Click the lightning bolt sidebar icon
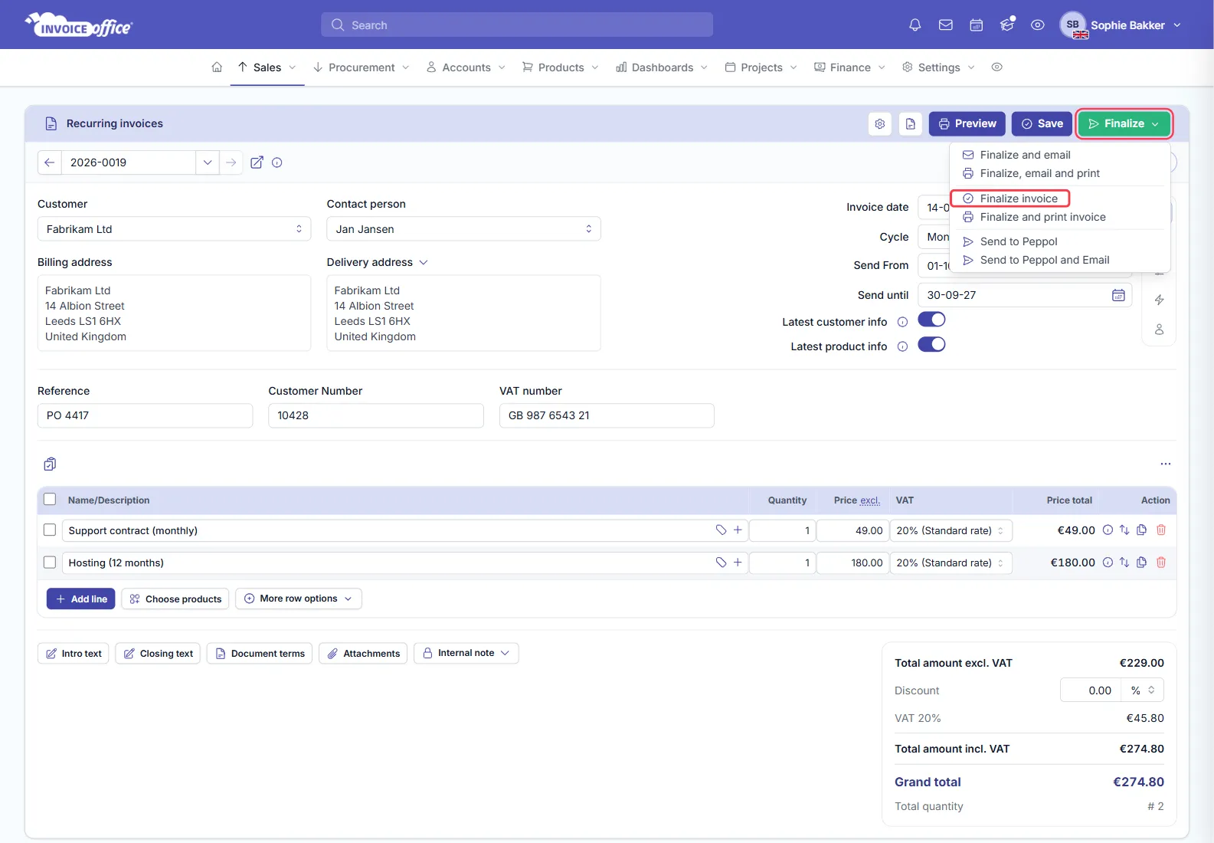1214x843 pixels. (x=1160, y=300)
